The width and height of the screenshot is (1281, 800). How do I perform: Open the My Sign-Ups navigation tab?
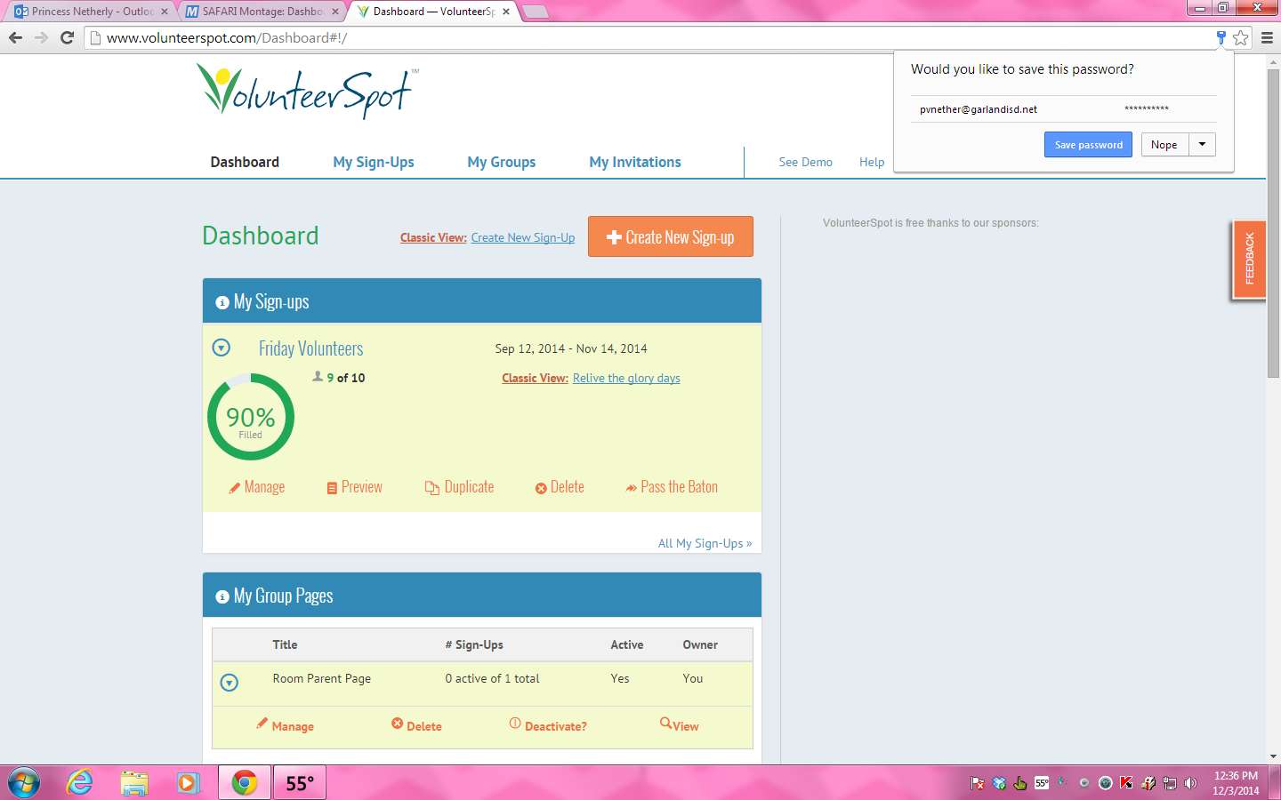[x=374, y=162]
